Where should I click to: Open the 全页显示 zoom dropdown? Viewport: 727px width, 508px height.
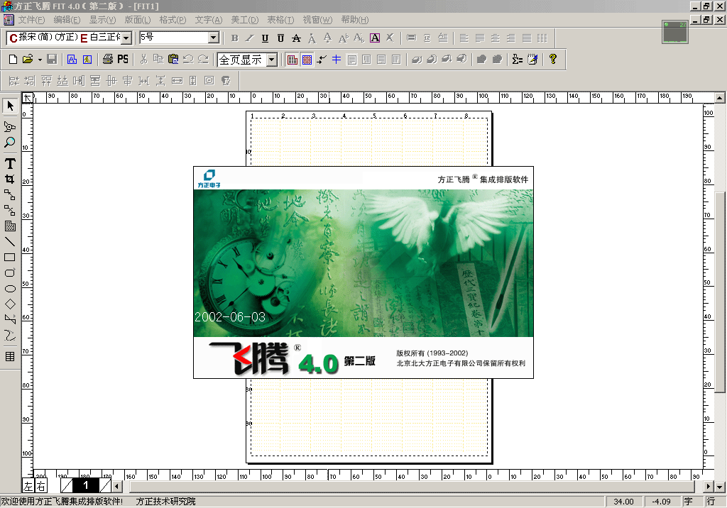(272, 60)
